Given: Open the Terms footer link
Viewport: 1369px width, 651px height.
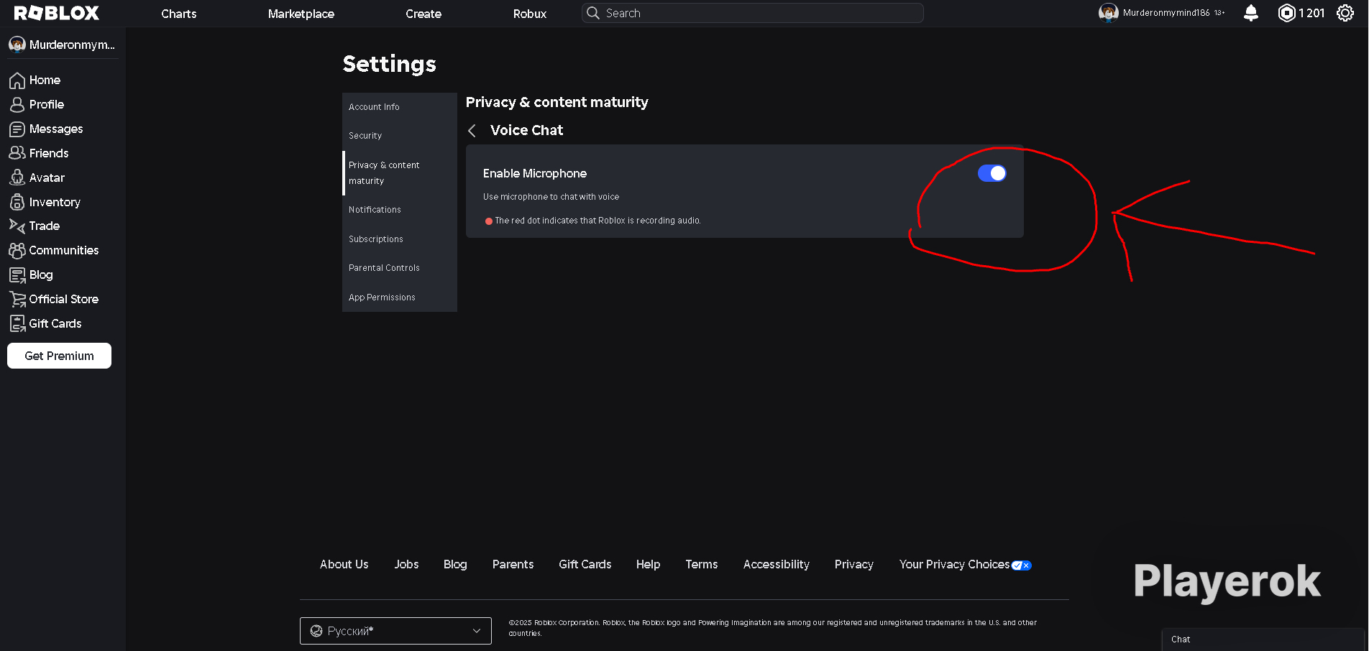Looking at the screenshot, I should tap(702, 565).
